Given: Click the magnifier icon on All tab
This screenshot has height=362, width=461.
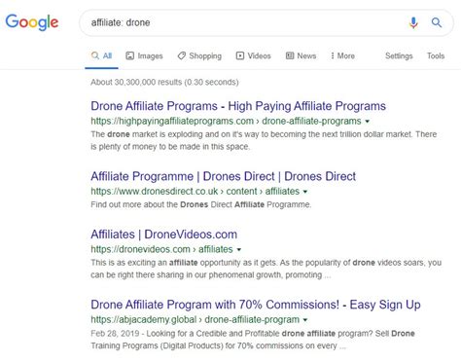Looking at the screenshot, I should [95, 55].
